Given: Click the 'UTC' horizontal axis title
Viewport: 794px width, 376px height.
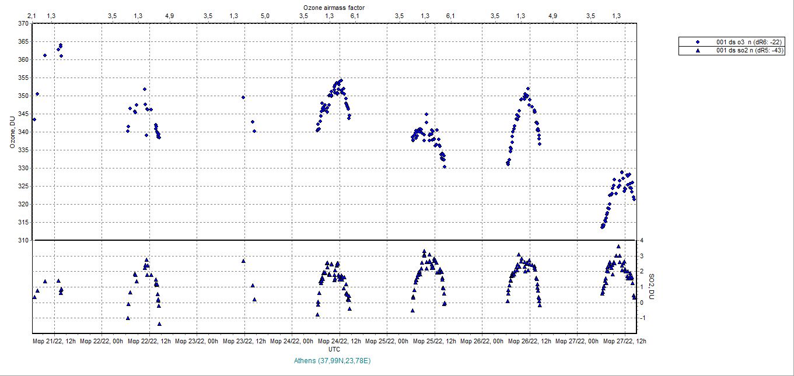Looking at the screenshot, I should click(x=334, y=349).
